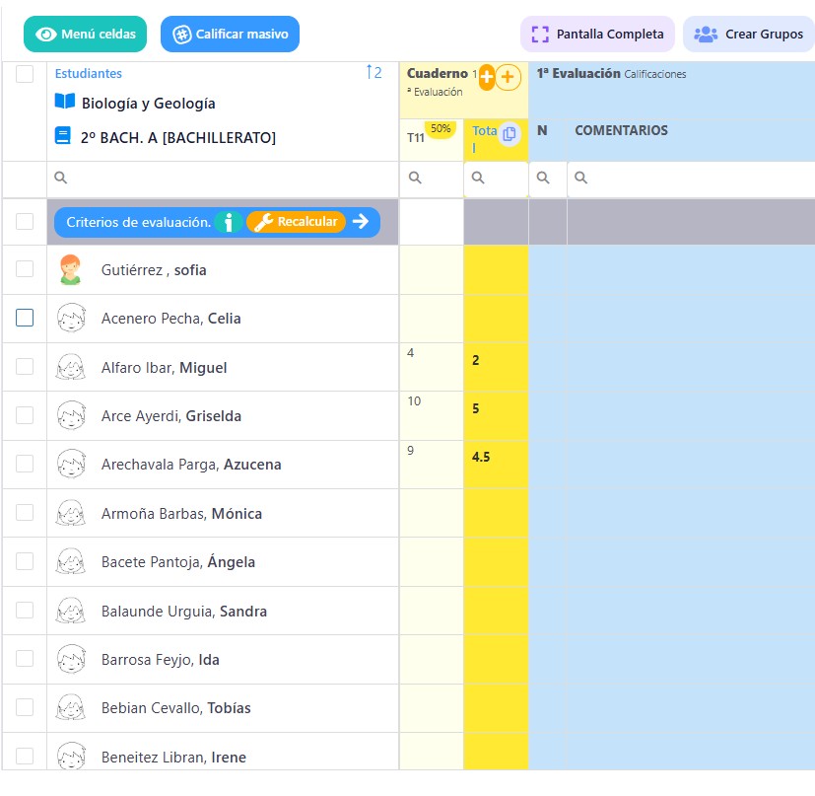Check the box for Acenero Pecha, Celia
Viewport: 815px width, 796px height.
click(25, 318)
